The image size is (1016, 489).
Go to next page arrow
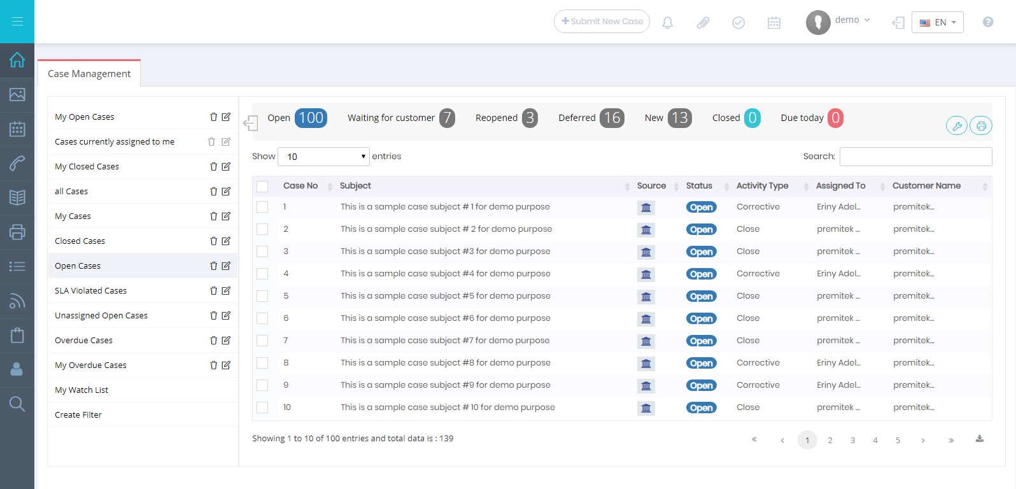923,440
